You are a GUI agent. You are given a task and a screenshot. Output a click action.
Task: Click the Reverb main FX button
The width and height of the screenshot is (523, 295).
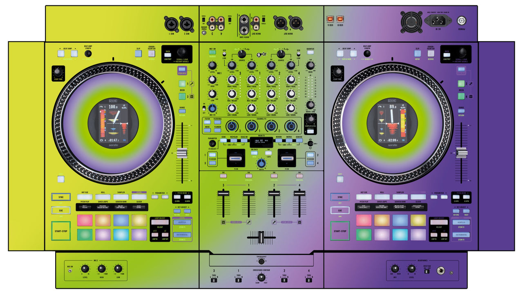[x=279, y=141]
